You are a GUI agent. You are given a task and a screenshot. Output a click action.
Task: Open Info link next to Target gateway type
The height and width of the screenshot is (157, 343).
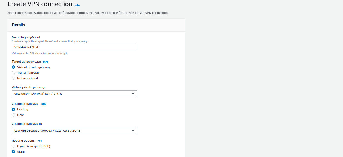pyautogui.click(x=46, y=62)
